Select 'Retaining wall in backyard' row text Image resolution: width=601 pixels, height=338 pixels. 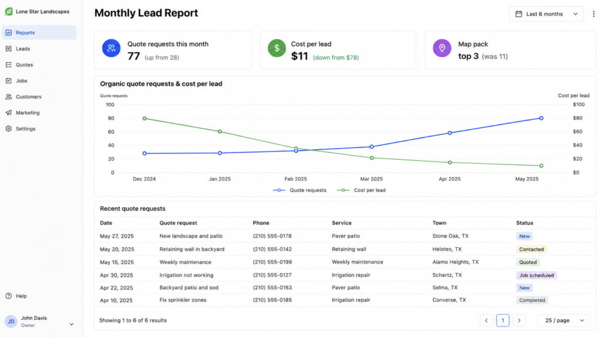click(192, 249)
